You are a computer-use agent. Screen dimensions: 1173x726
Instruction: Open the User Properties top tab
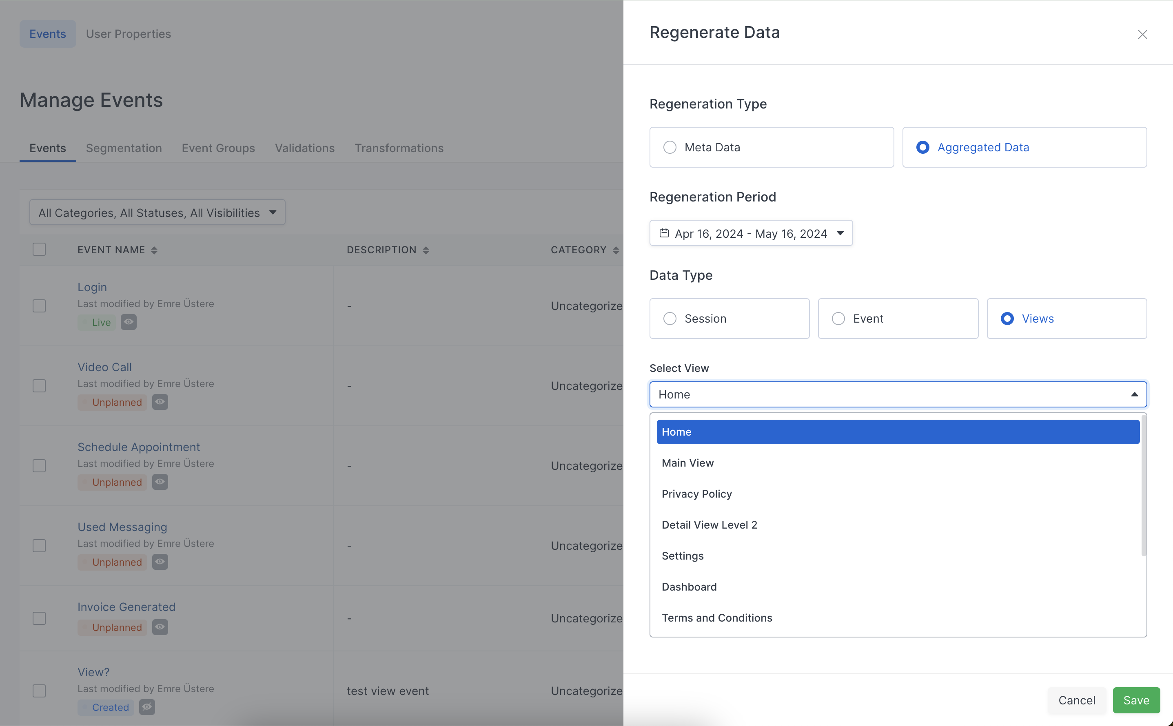128,33
